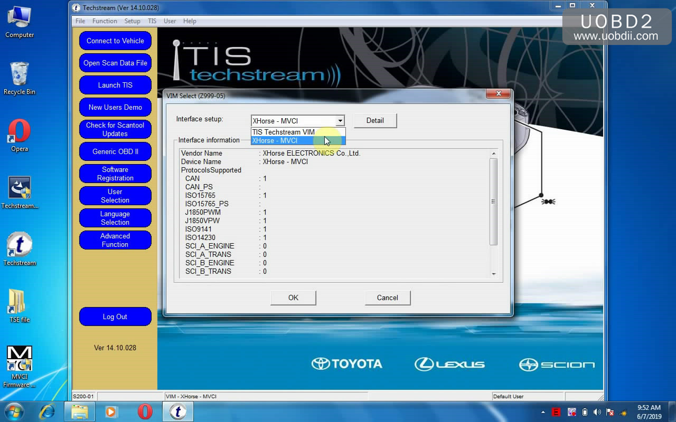Screen dimensions: 676x422
Task: Click the J1850PWM protocol row
Action: click(x=334, y=212)
